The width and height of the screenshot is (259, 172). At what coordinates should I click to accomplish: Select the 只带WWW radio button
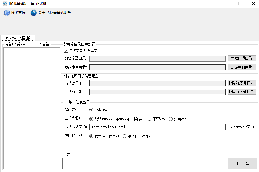(x=171, y=118)
